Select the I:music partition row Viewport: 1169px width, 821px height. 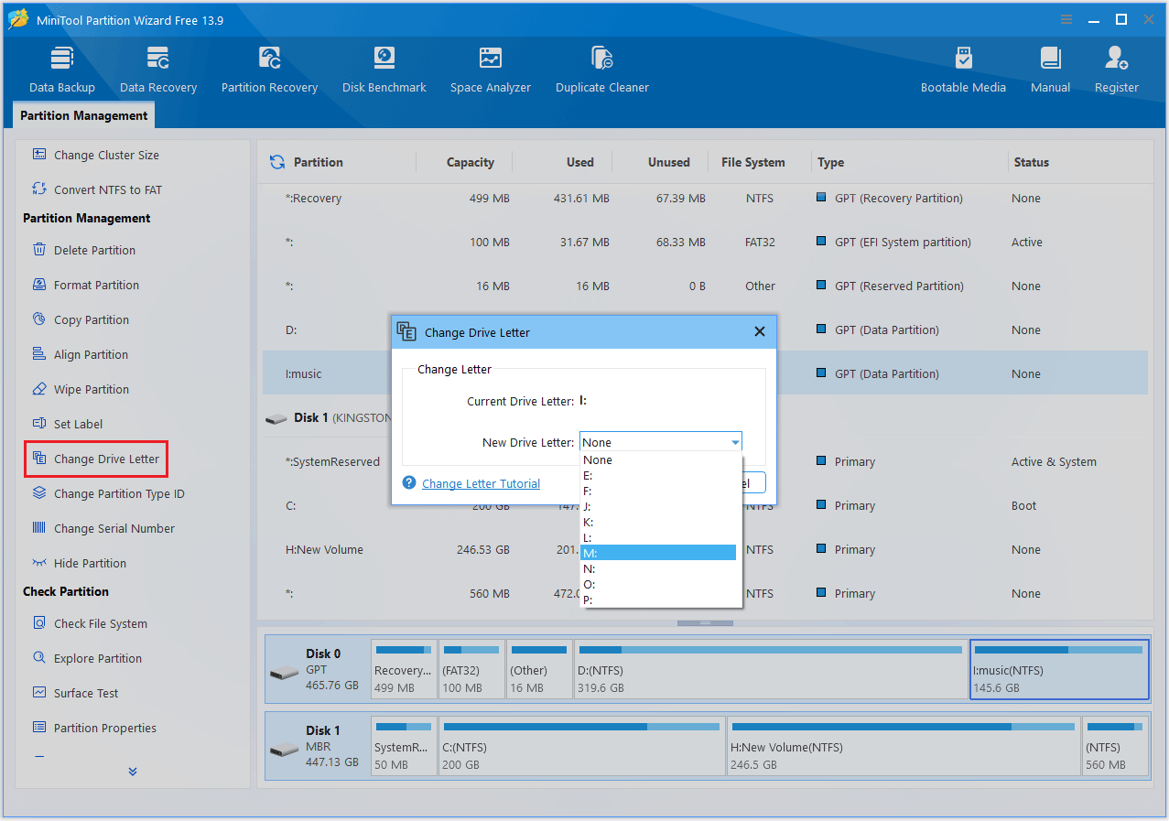click(x=705, y=373)
